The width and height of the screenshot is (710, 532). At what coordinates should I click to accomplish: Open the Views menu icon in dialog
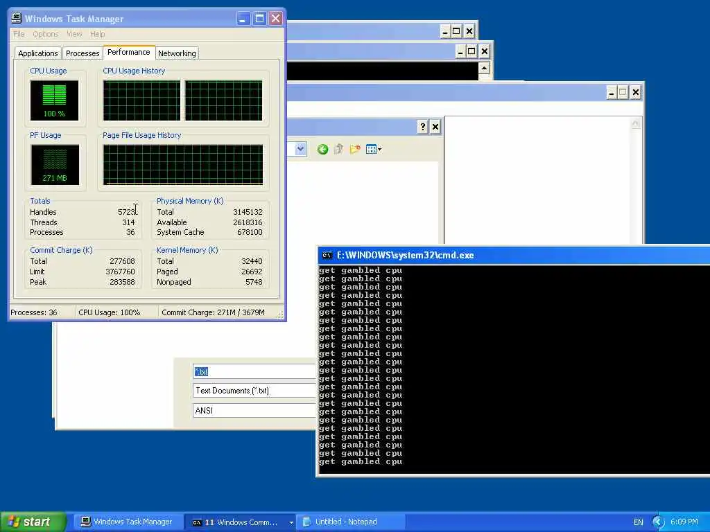[374, 149]
